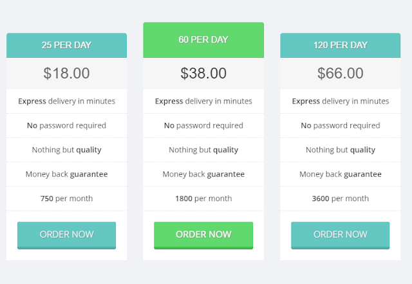This screenshot has height=284, width=412.
Task: Click the 750 per month row
Action: point(66,199)
